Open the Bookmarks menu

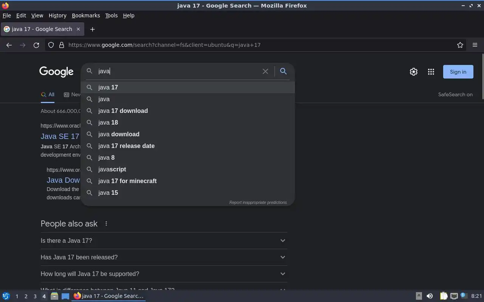point(86,15)
